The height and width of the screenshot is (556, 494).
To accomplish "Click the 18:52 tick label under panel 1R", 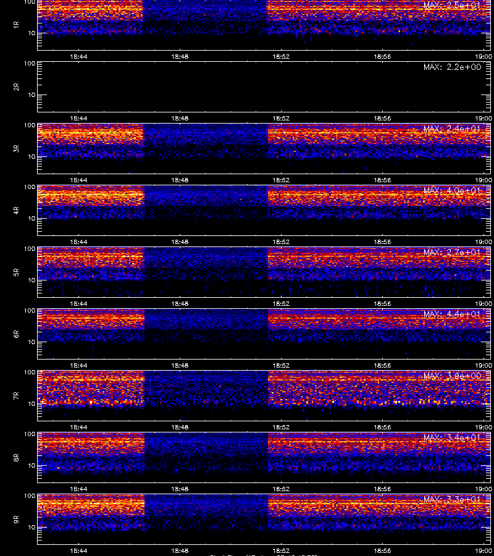I will [x=281, y=56].
